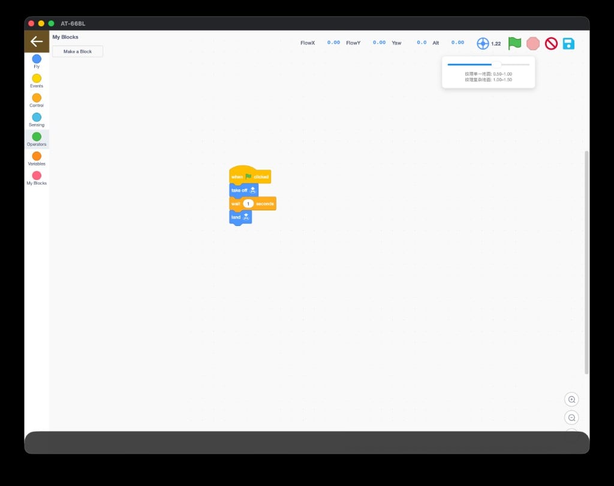This screenshot has height=486, width=614.
Task: Click the 1.22 value beside the target icon
Action: pos(496,44)
